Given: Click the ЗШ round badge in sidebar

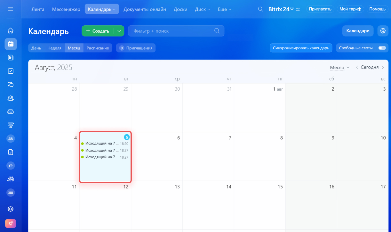Looking at the screenshot, I should (11, 192).
